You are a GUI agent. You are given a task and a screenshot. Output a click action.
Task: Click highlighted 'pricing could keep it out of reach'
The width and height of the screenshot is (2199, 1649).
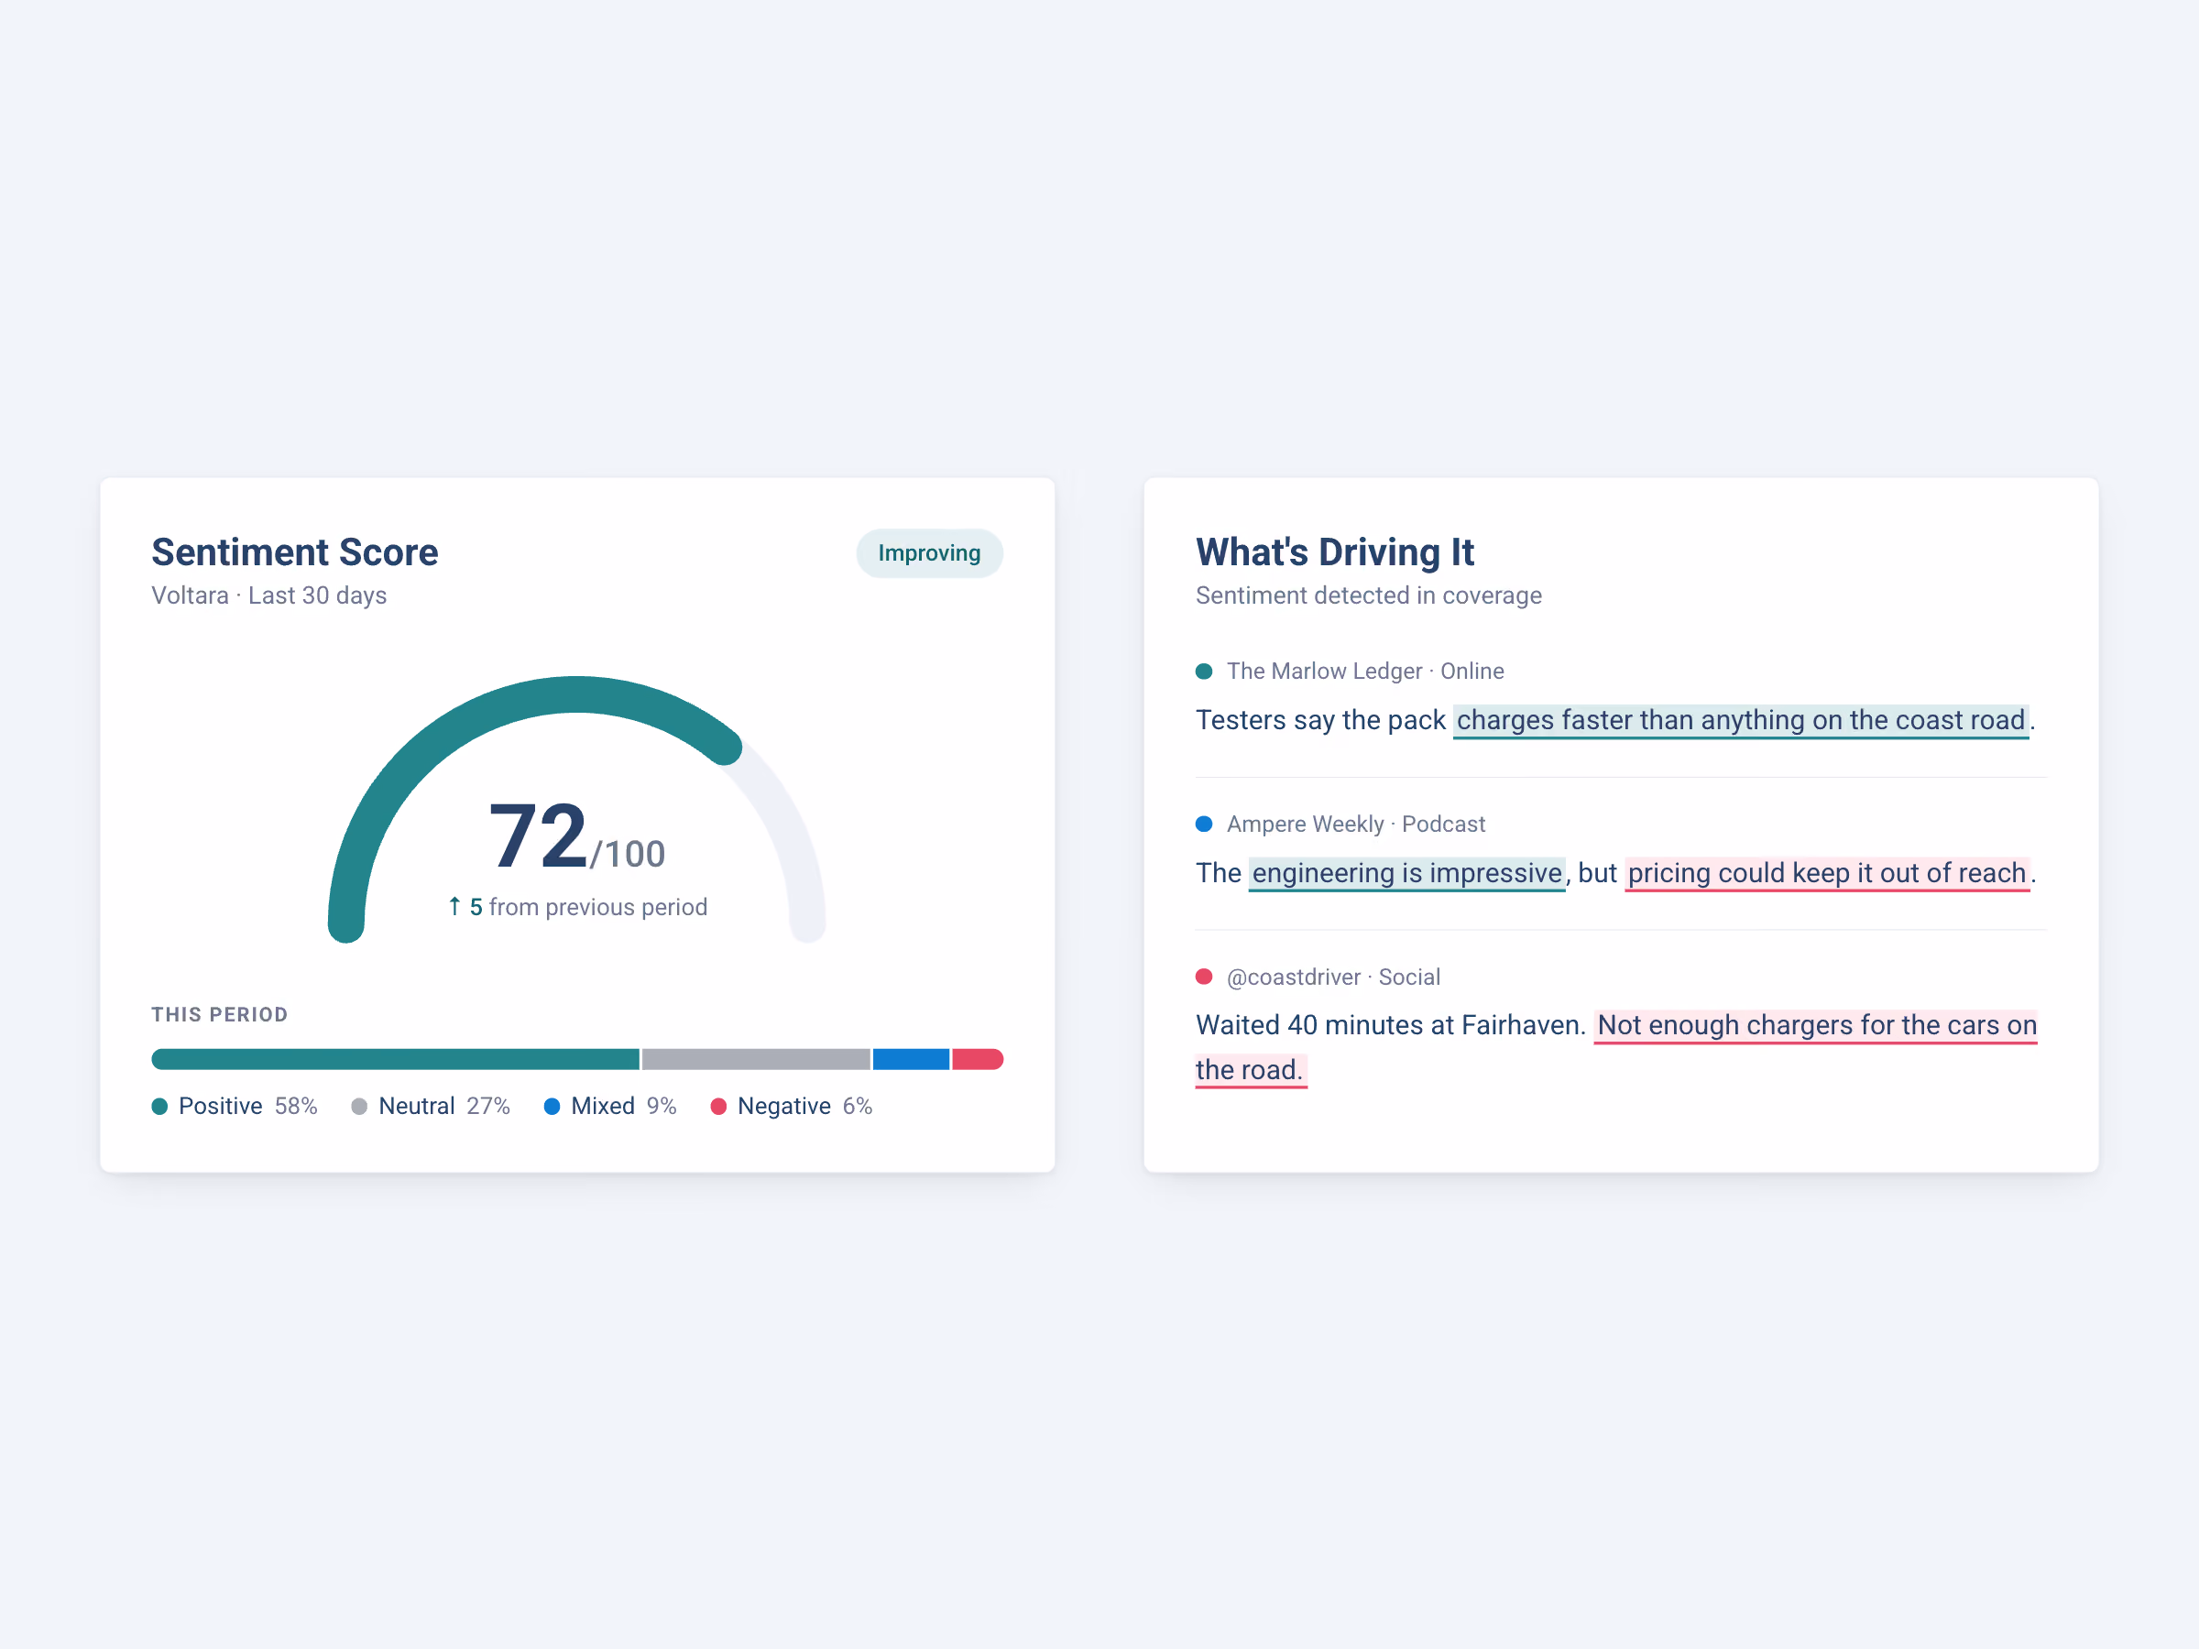[1827, 874]
